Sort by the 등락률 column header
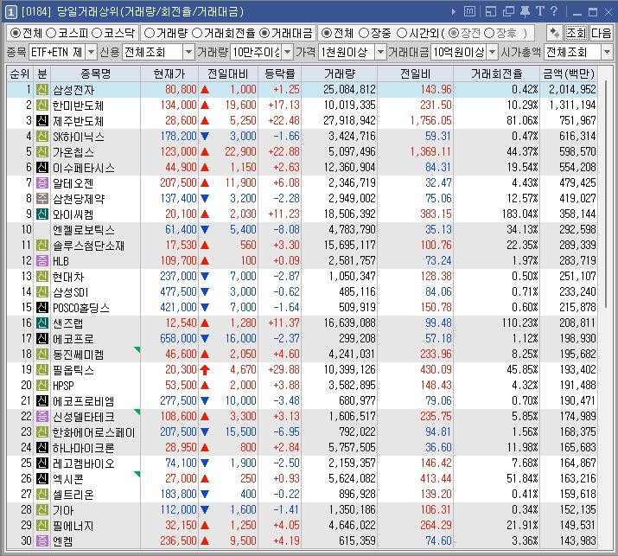 (x=280, y=73)
